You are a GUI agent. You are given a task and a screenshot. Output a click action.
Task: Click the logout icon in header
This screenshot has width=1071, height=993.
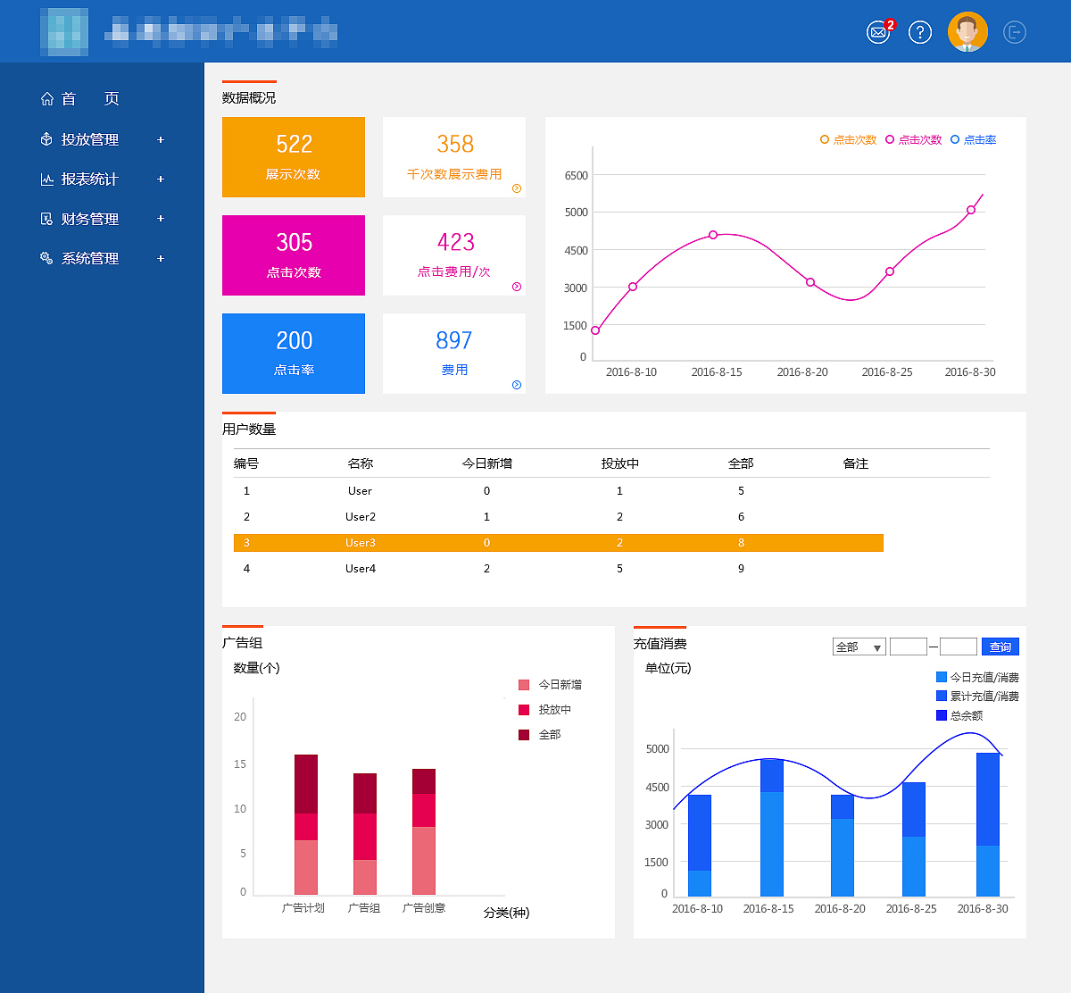pos(1015,33)
